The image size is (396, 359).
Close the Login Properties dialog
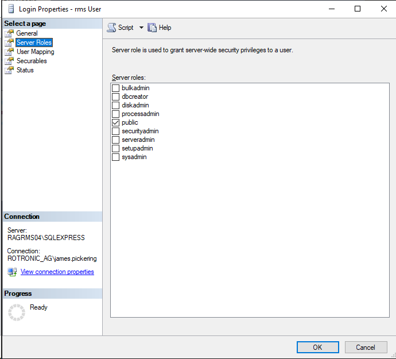coord(384,9)
